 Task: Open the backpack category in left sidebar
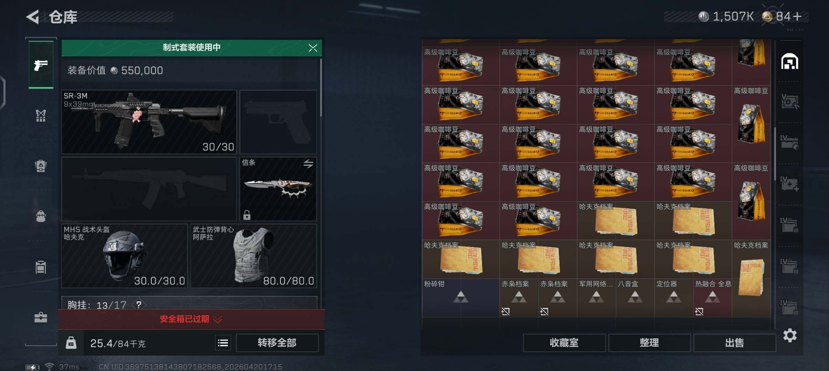pos(41,216)
